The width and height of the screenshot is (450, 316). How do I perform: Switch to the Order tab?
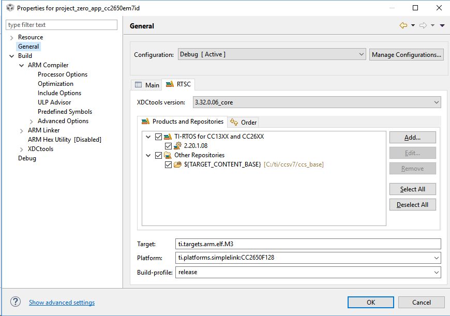(244, 122)
